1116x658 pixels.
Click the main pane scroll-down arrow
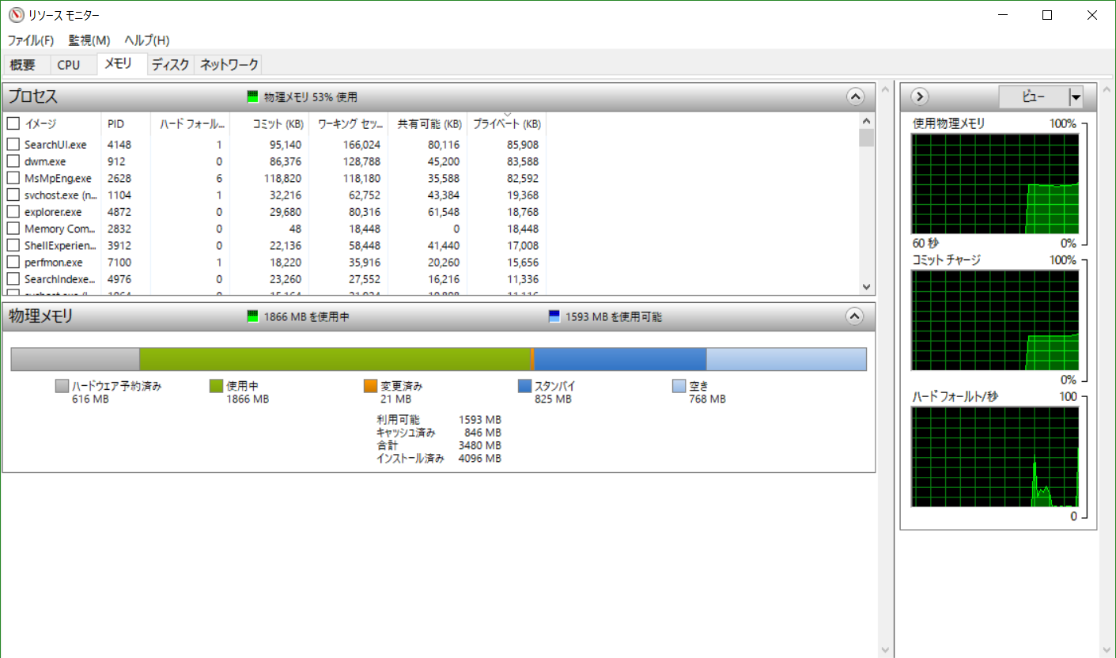(886, 650)
